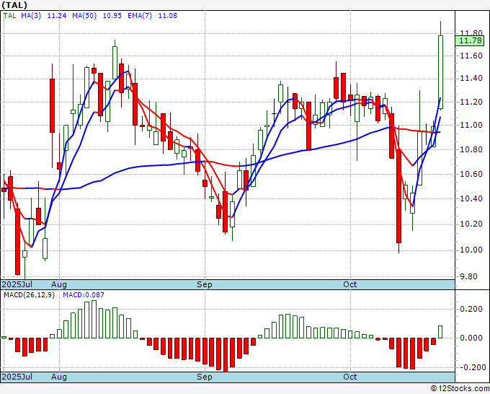Click Oct on the MACD panel axis
The width and height of the screenshot is (490, 394).
click(350, 377)
